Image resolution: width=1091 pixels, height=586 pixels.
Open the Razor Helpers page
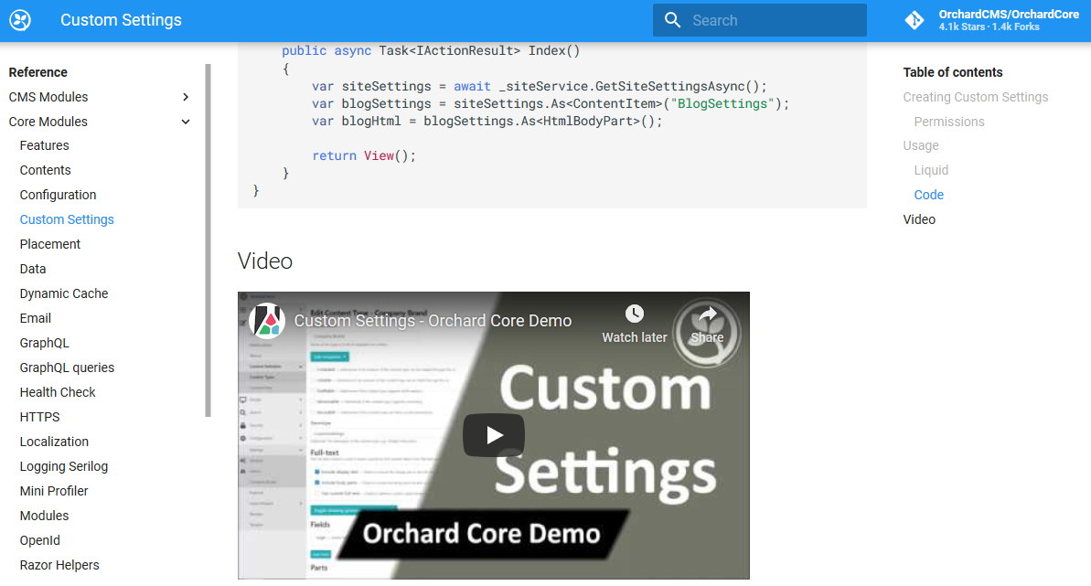[59, 565]
